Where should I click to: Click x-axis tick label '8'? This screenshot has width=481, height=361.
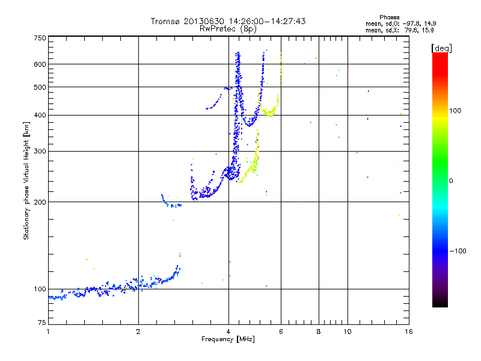click(x=319, y=332)
